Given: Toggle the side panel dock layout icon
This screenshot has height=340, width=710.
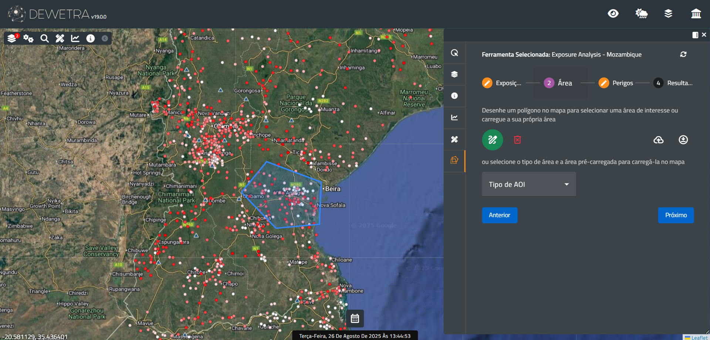Looking at the screenshot, I should tap(695, 35).
